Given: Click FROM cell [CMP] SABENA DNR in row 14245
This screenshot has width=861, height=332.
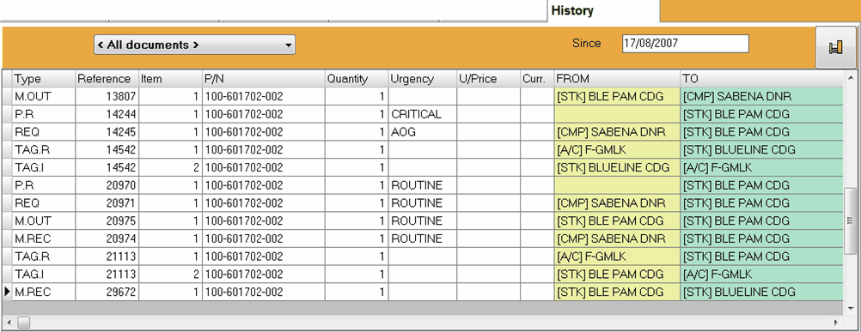Looking at the screenshot, I should (x=617, y=132).
